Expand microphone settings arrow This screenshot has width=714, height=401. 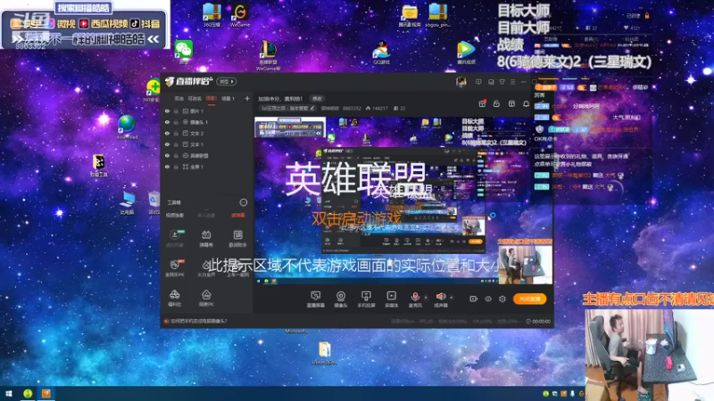(426, 298)
